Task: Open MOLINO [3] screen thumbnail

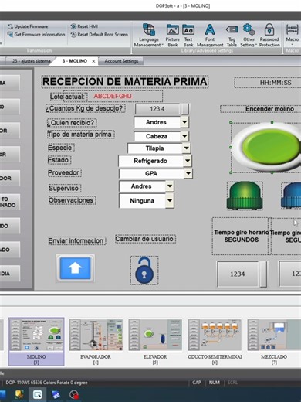Action: click(36, 342)
